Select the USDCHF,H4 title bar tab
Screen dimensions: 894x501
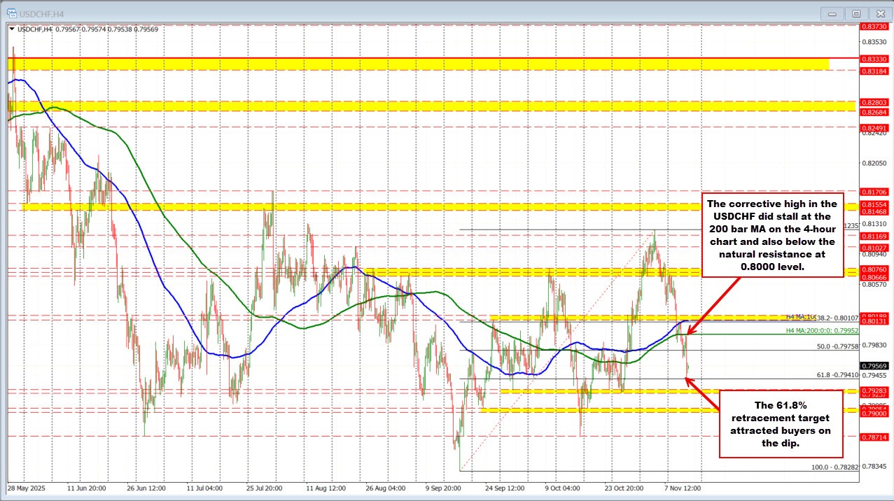tap(42, 13)
